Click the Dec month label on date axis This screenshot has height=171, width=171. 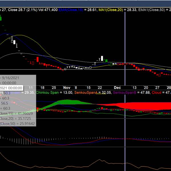117,88
